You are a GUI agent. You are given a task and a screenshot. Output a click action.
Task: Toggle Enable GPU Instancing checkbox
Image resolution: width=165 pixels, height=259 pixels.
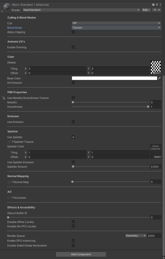point(73,241)
